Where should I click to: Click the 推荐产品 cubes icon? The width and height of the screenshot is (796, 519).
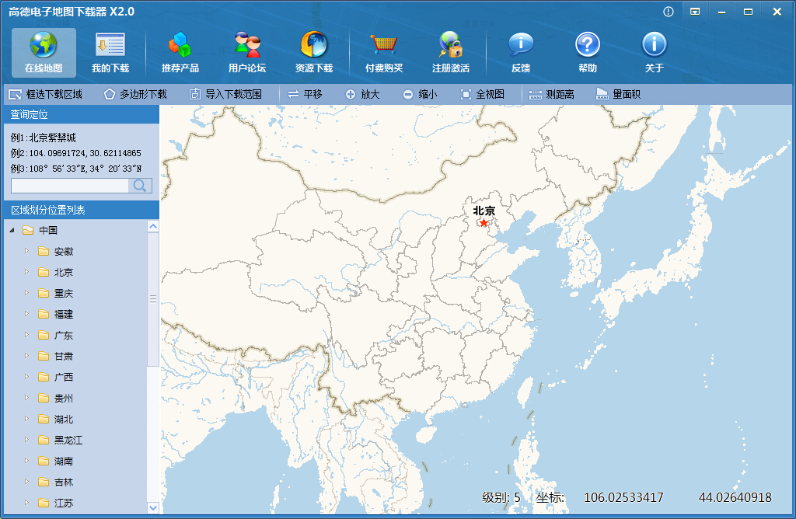tap(180, 45)
